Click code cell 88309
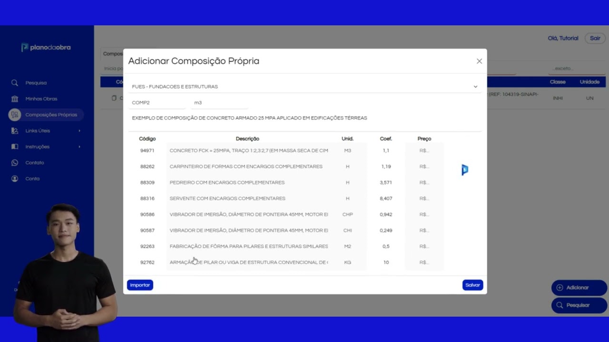Screen dimensions: 609x342 tap(147, 182)
